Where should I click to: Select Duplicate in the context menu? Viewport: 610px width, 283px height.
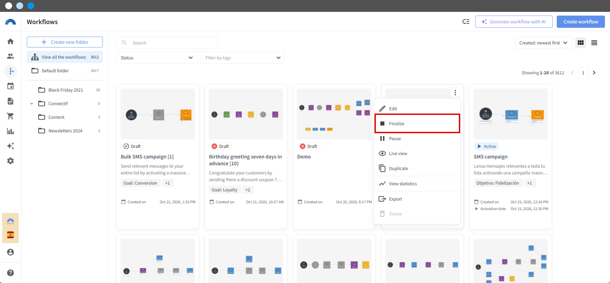pos(417,168)
